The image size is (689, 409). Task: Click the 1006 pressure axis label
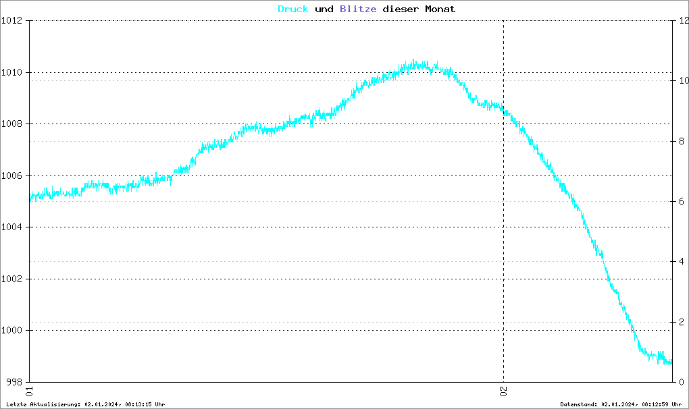click(x=12, y=175)
